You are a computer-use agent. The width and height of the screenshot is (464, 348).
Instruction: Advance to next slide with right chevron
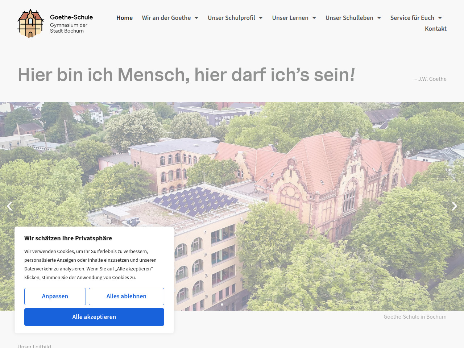[454, 206]
